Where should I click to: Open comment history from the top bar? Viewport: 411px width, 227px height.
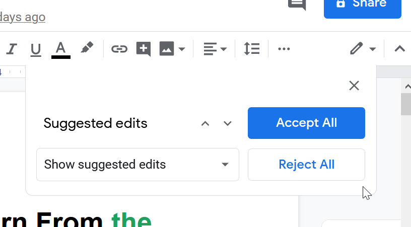coord(297,5)
